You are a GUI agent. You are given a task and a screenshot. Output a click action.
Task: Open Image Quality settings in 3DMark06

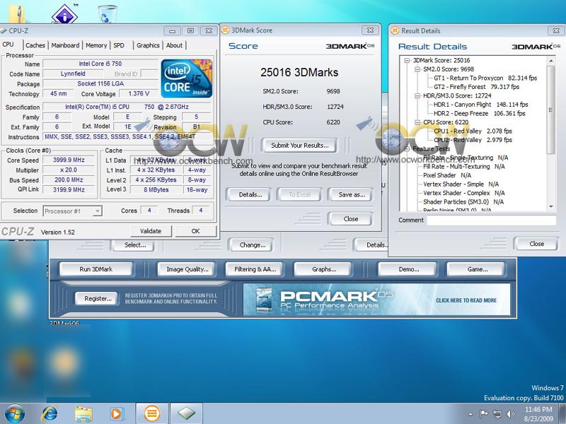point(187,269)
